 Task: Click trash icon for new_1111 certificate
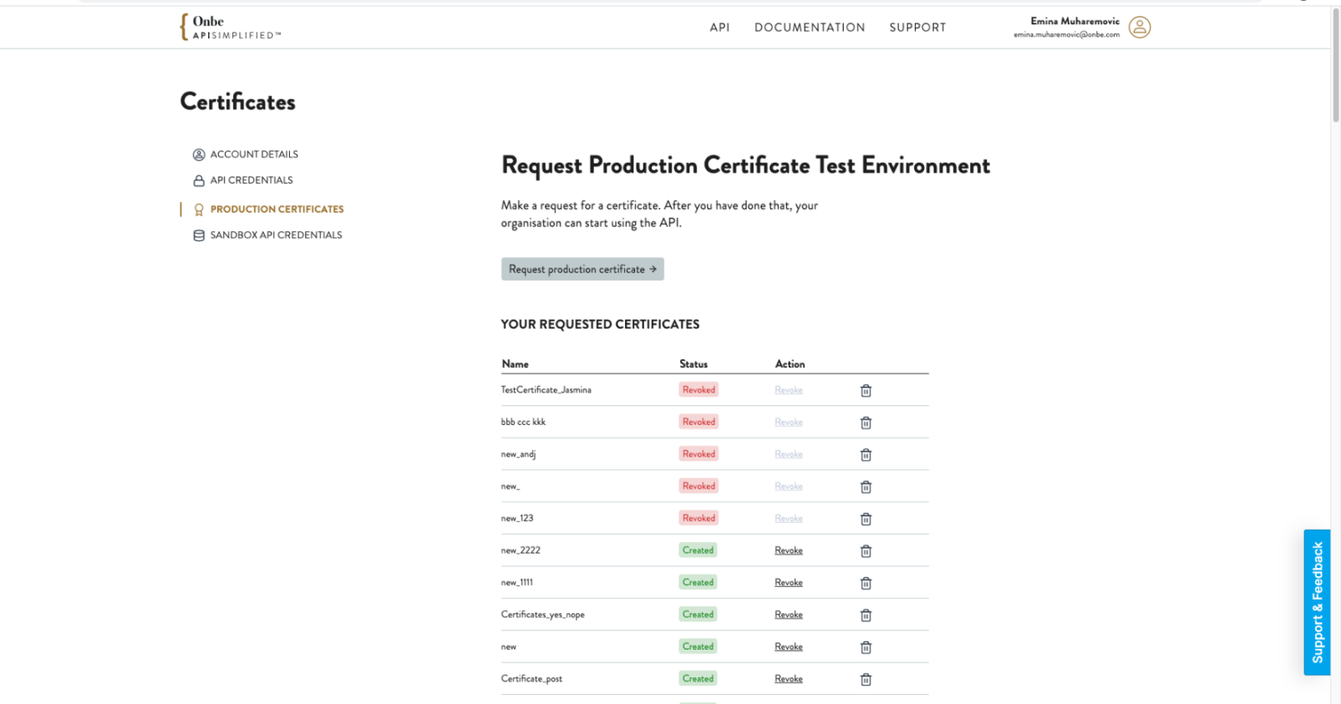coord(866,583)
